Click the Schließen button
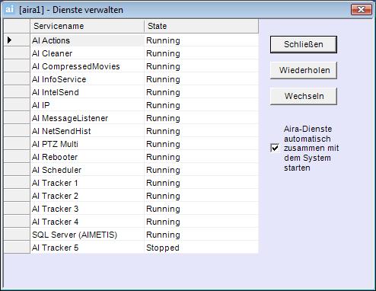This screenshot has width=376, height=291. click(x=304, y=44)
